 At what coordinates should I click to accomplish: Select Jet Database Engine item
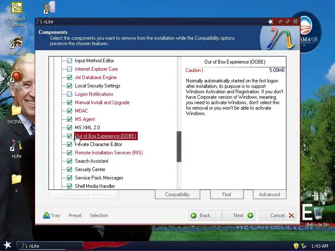click(96, 77)
